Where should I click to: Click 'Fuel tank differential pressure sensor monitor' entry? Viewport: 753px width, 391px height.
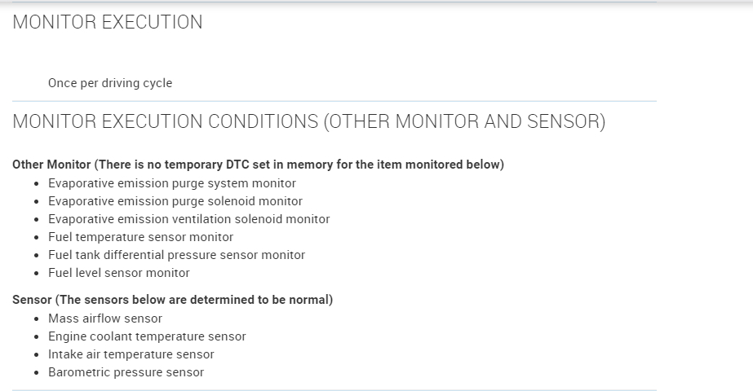point(176,255)
